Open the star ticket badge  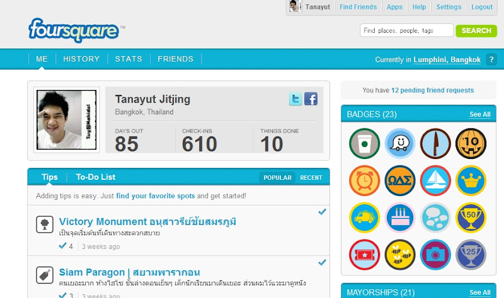tap(365, 255)
